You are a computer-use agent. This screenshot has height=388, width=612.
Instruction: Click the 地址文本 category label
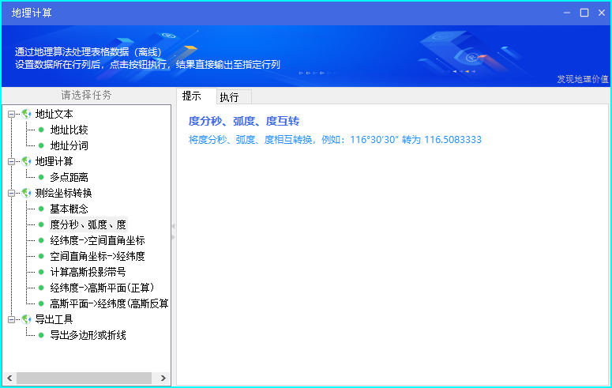click(x=54, y=114)
